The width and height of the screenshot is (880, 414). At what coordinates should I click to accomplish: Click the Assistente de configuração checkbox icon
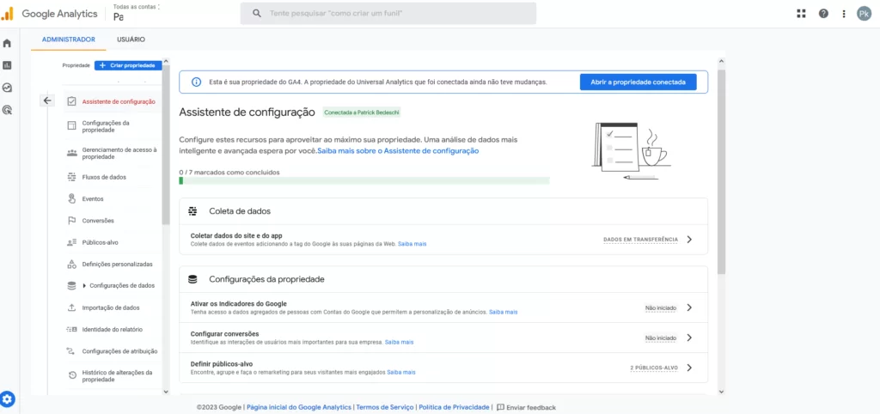(71, 101)
